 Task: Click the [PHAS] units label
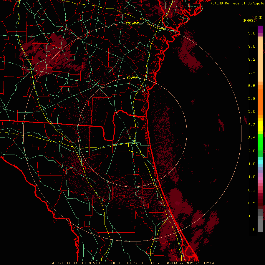[249, 21]
